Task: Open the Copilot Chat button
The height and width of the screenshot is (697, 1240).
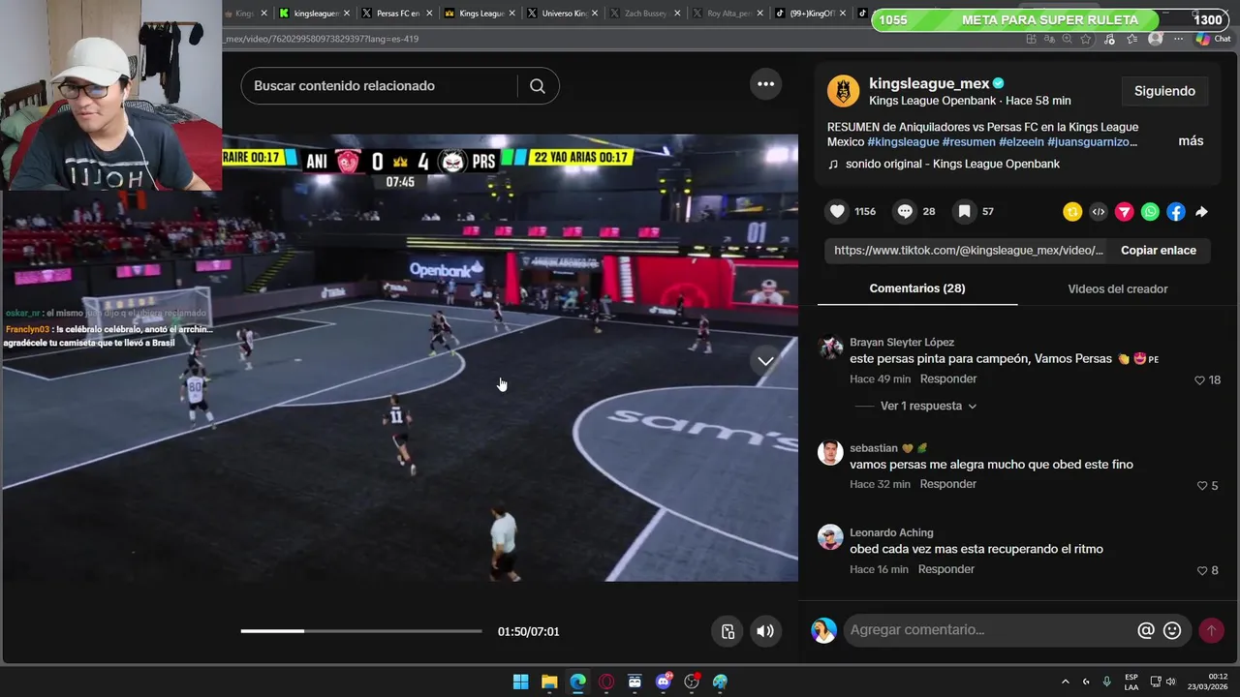Action: pos(1212,39)
